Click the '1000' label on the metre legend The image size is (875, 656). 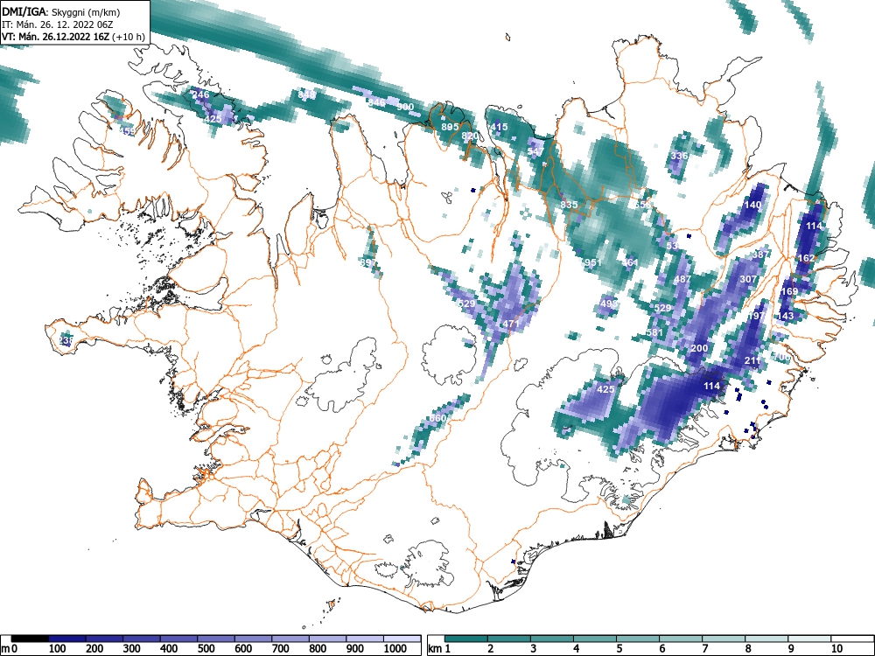coord(395,649)
